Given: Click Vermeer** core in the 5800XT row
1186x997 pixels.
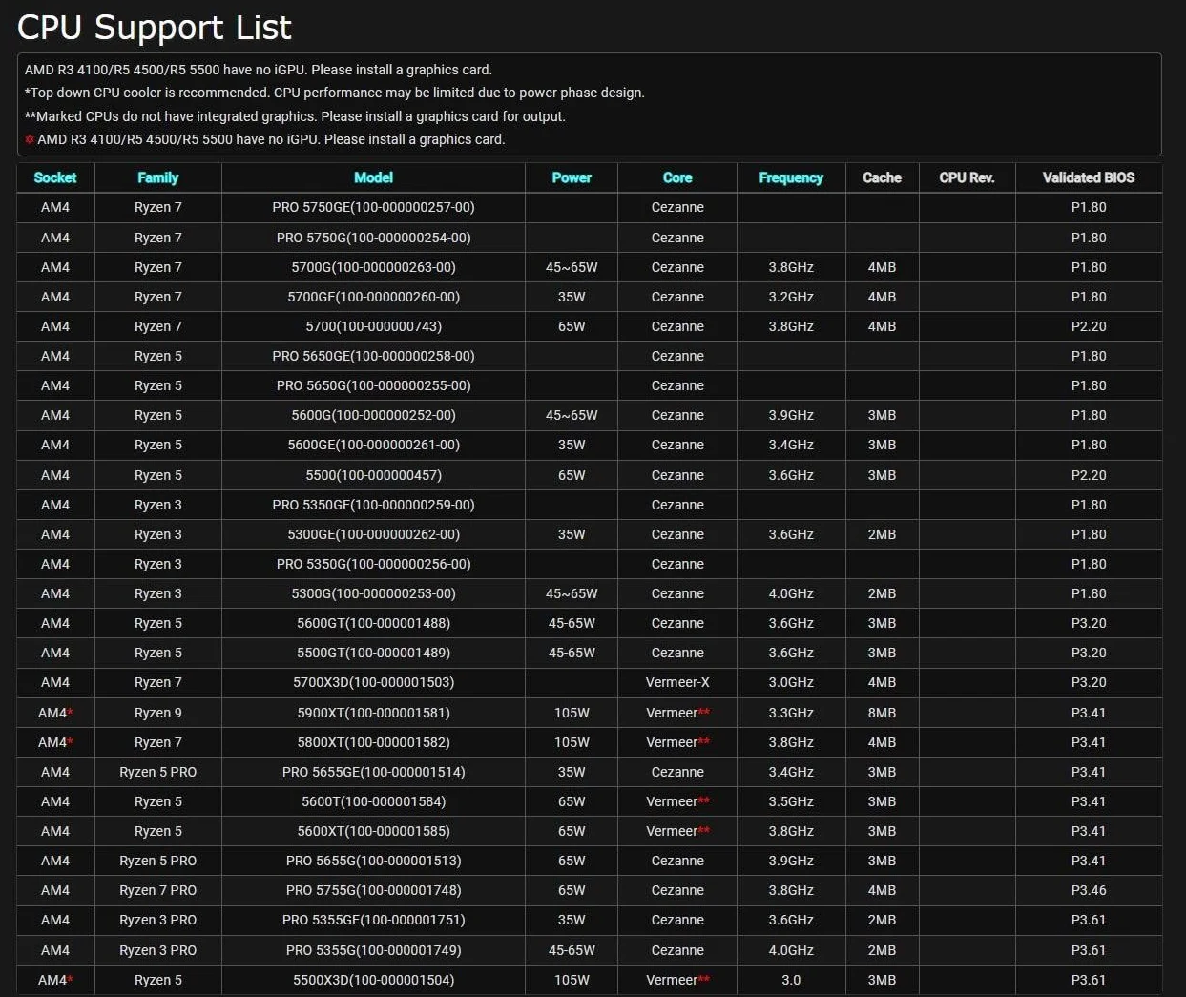Looking at the screenshot, I should [x=677, y=742].
